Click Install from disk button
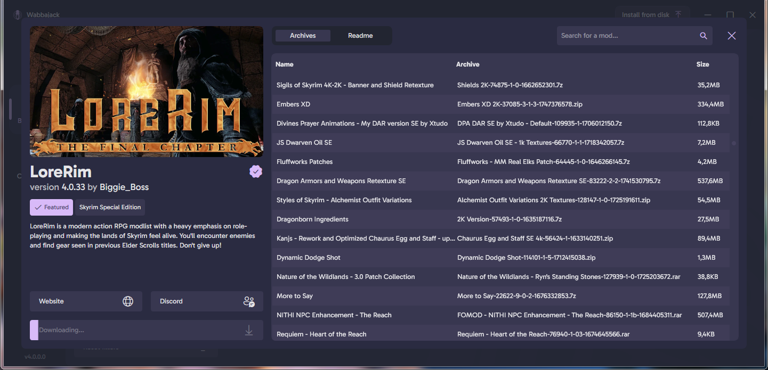This screenshot has width=768, height=370. (x=652, y=15)
